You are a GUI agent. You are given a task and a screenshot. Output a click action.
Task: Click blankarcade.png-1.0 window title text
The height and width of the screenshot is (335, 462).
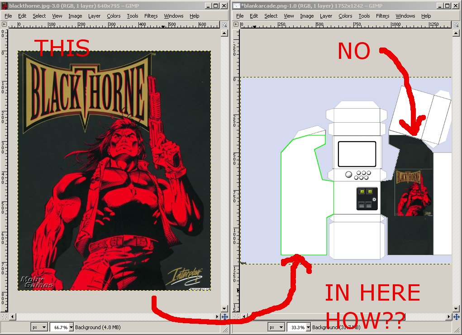coord(312,5)
